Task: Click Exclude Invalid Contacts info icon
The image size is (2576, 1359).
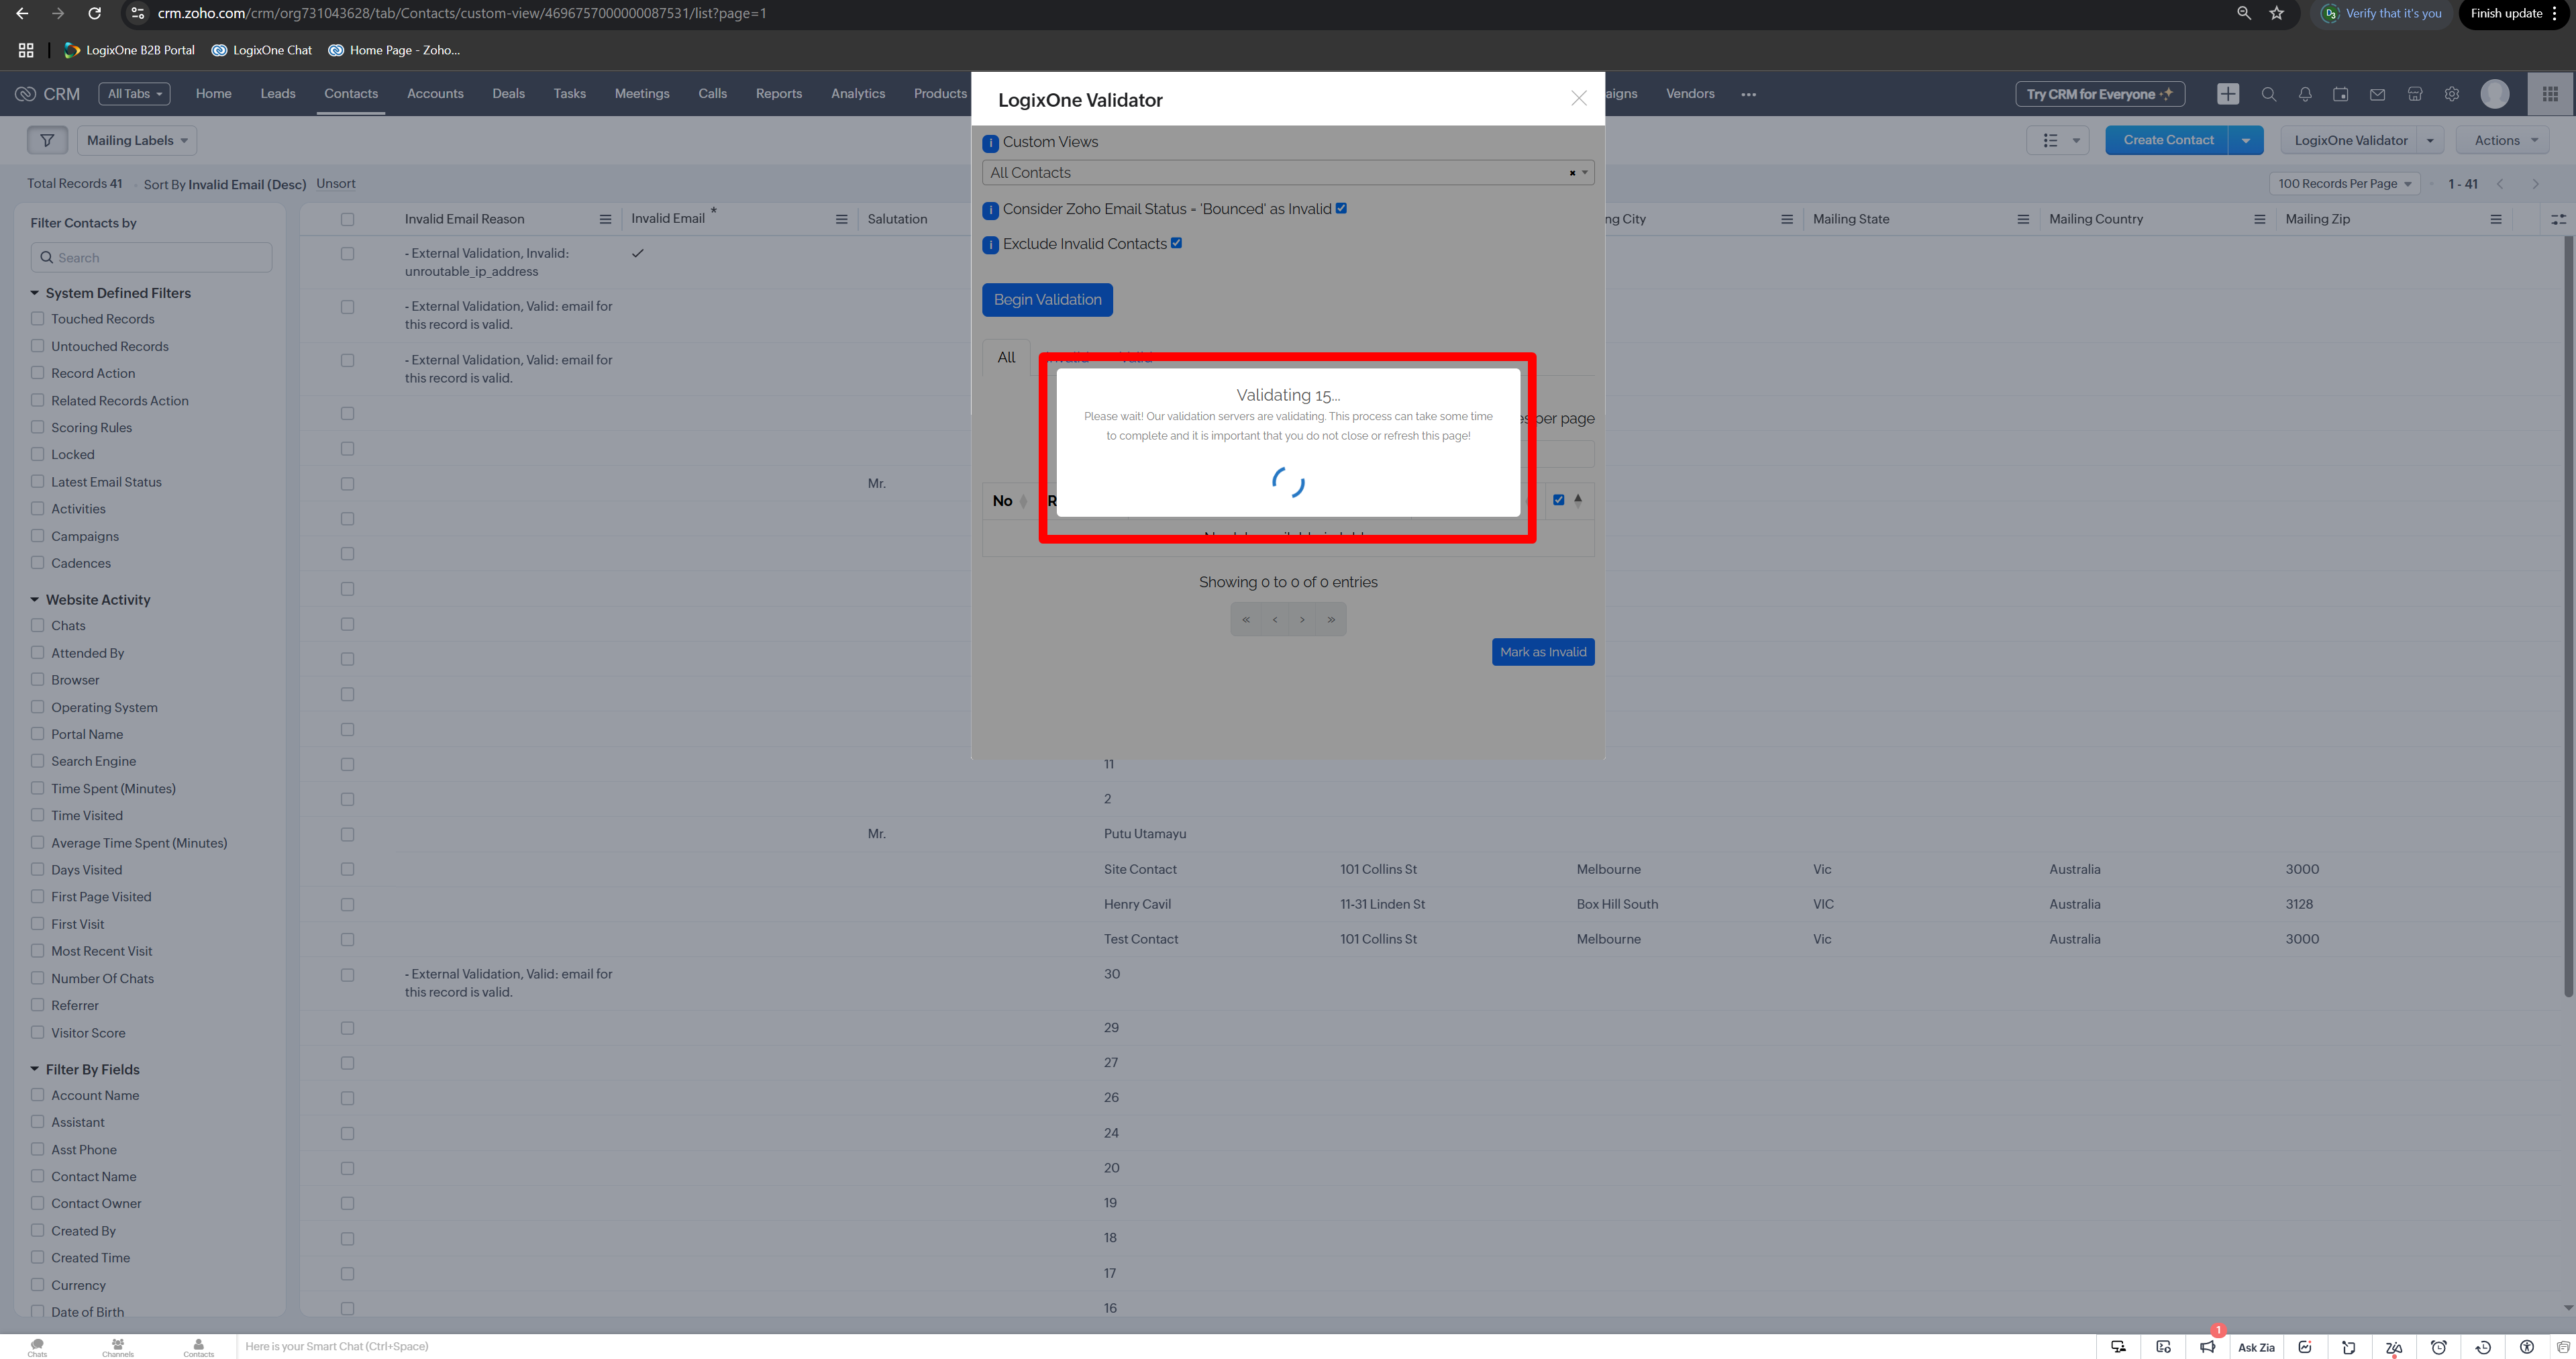Action: pyautogui.click(x=990, y=245)
